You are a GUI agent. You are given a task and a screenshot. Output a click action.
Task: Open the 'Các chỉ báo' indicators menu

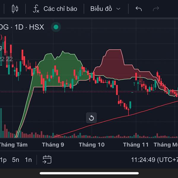pos(60,9)
